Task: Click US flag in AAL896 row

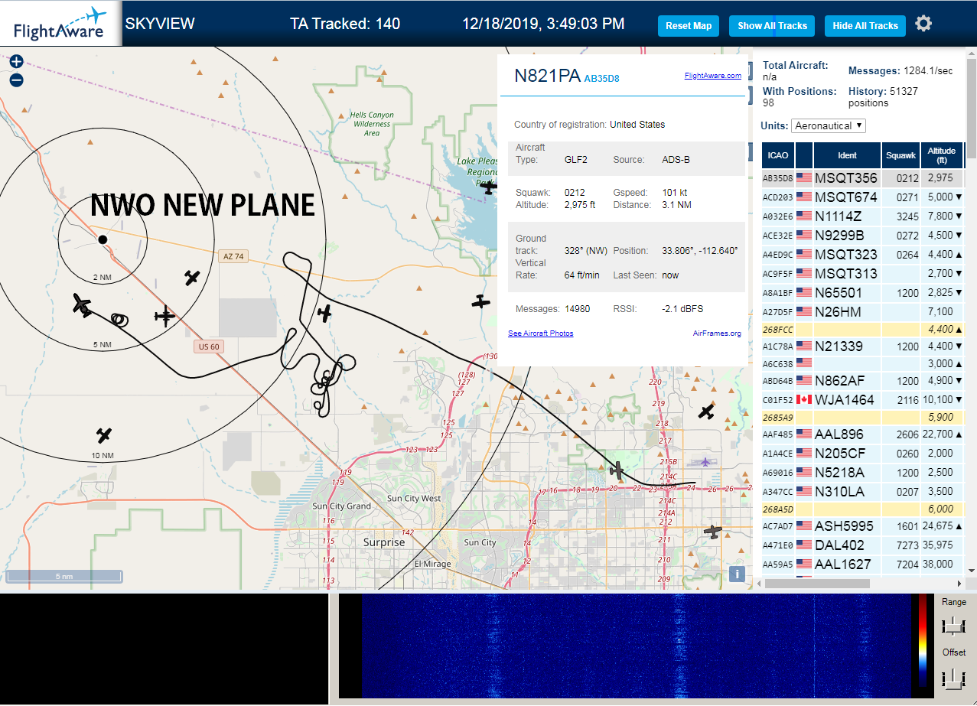Action: click(x=804, y=434)
